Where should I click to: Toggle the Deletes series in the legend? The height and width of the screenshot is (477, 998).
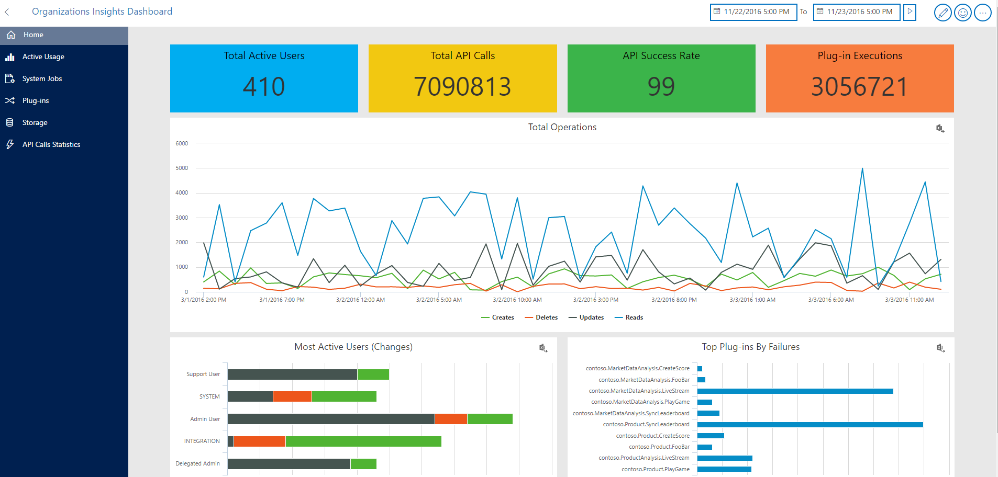(x=541, y=317)
